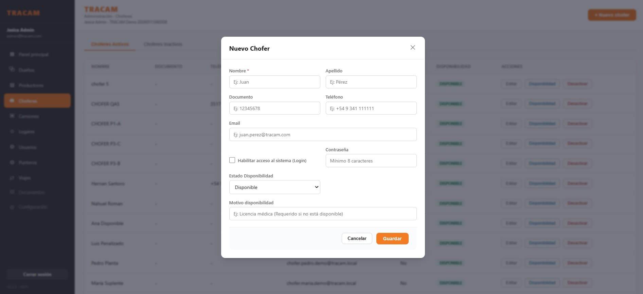Click the Teléfono input field
Image resolution: width=643 pixels, height=294 pixels.
pyautogui.click(x=371, y=108)
